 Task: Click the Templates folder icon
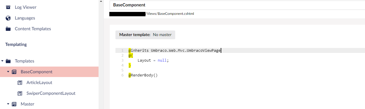point(8,61)
